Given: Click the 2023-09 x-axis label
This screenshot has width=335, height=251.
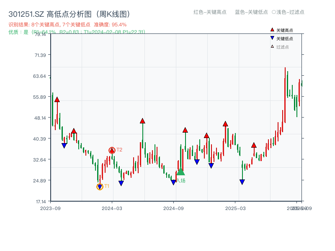Looking at the screenshot, I should click(x=50, y=208).
